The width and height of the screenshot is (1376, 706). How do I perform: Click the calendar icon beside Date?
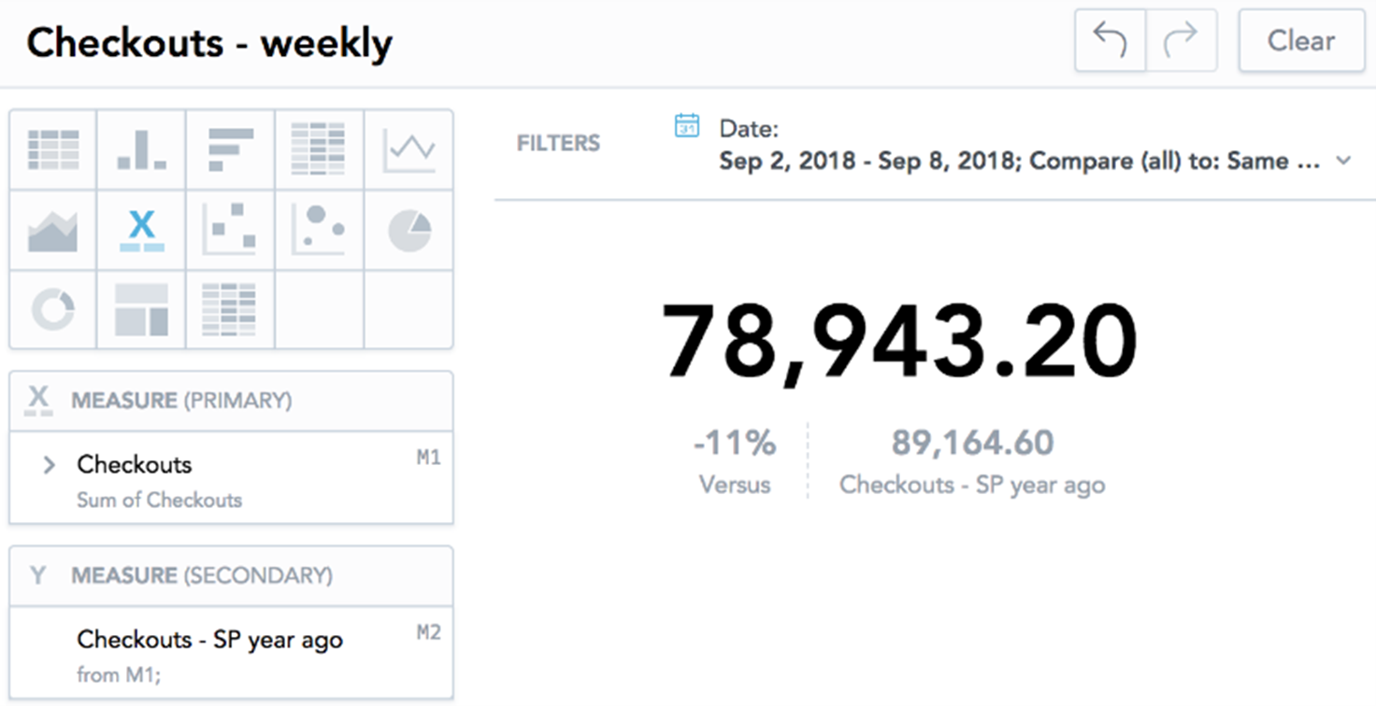[x=687, y=126]
